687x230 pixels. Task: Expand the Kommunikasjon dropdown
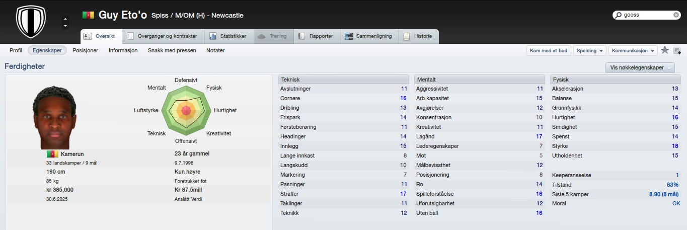click(x=633, y=50)
